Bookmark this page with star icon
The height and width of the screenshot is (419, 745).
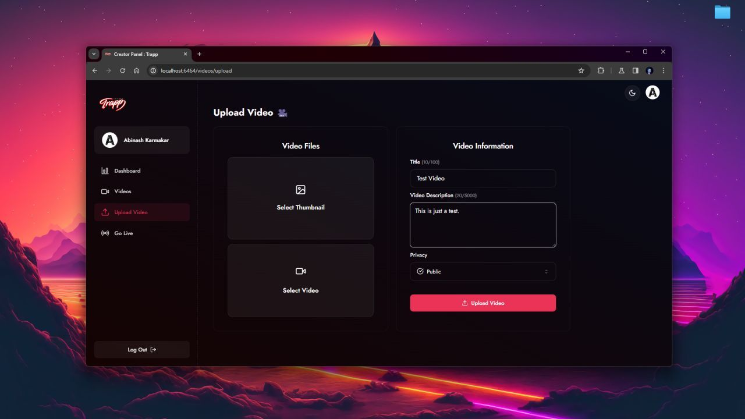(x=581, y=70)
